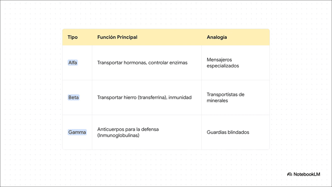Click the word inmunidad in Beta row

tap(180, 98)
